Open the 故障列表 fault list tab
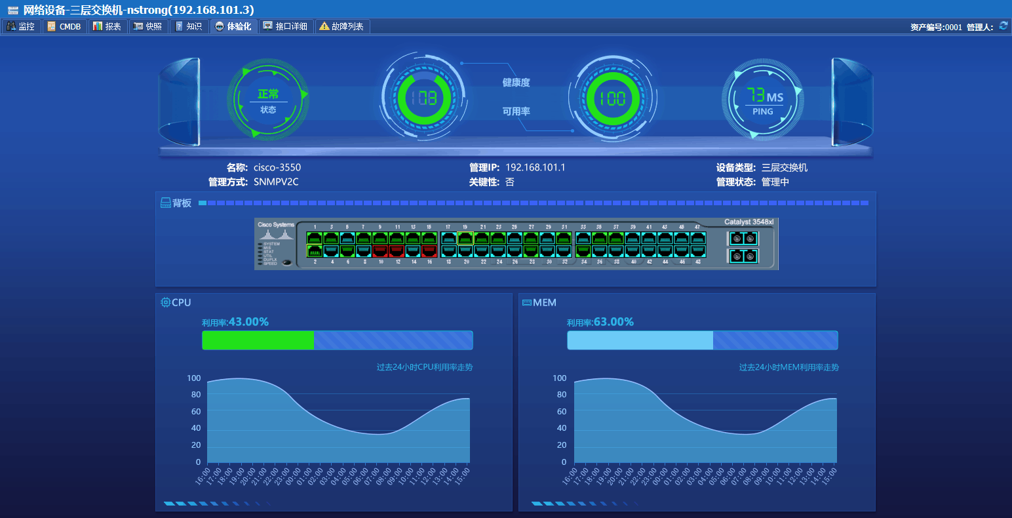1012x518 pixels. click(342, 26)
